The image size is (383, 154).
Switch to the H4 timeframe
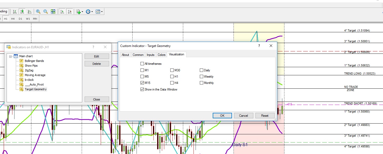(x=13, y=19)
